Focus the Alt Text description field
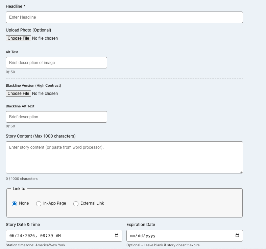 coord(56,63)
